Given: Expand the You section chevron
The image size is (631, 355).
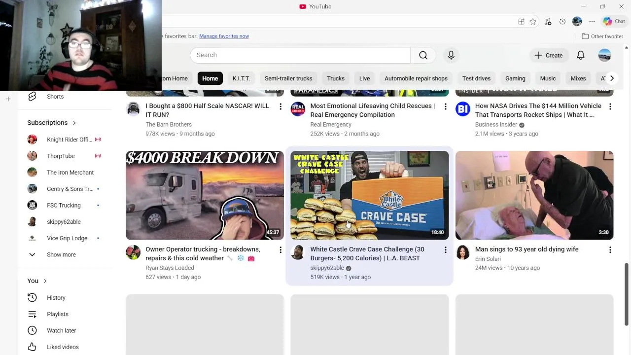Looking at the screenshot, I should point(45,281).
